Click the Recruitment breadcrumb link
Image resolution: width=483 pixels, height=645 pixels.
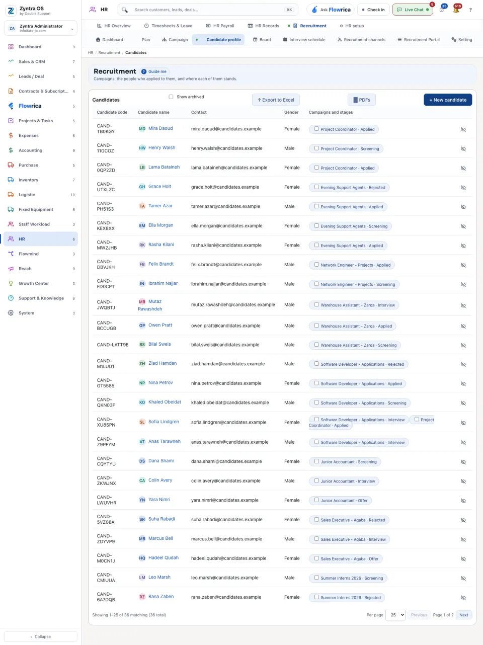click(x=109, y=52)
